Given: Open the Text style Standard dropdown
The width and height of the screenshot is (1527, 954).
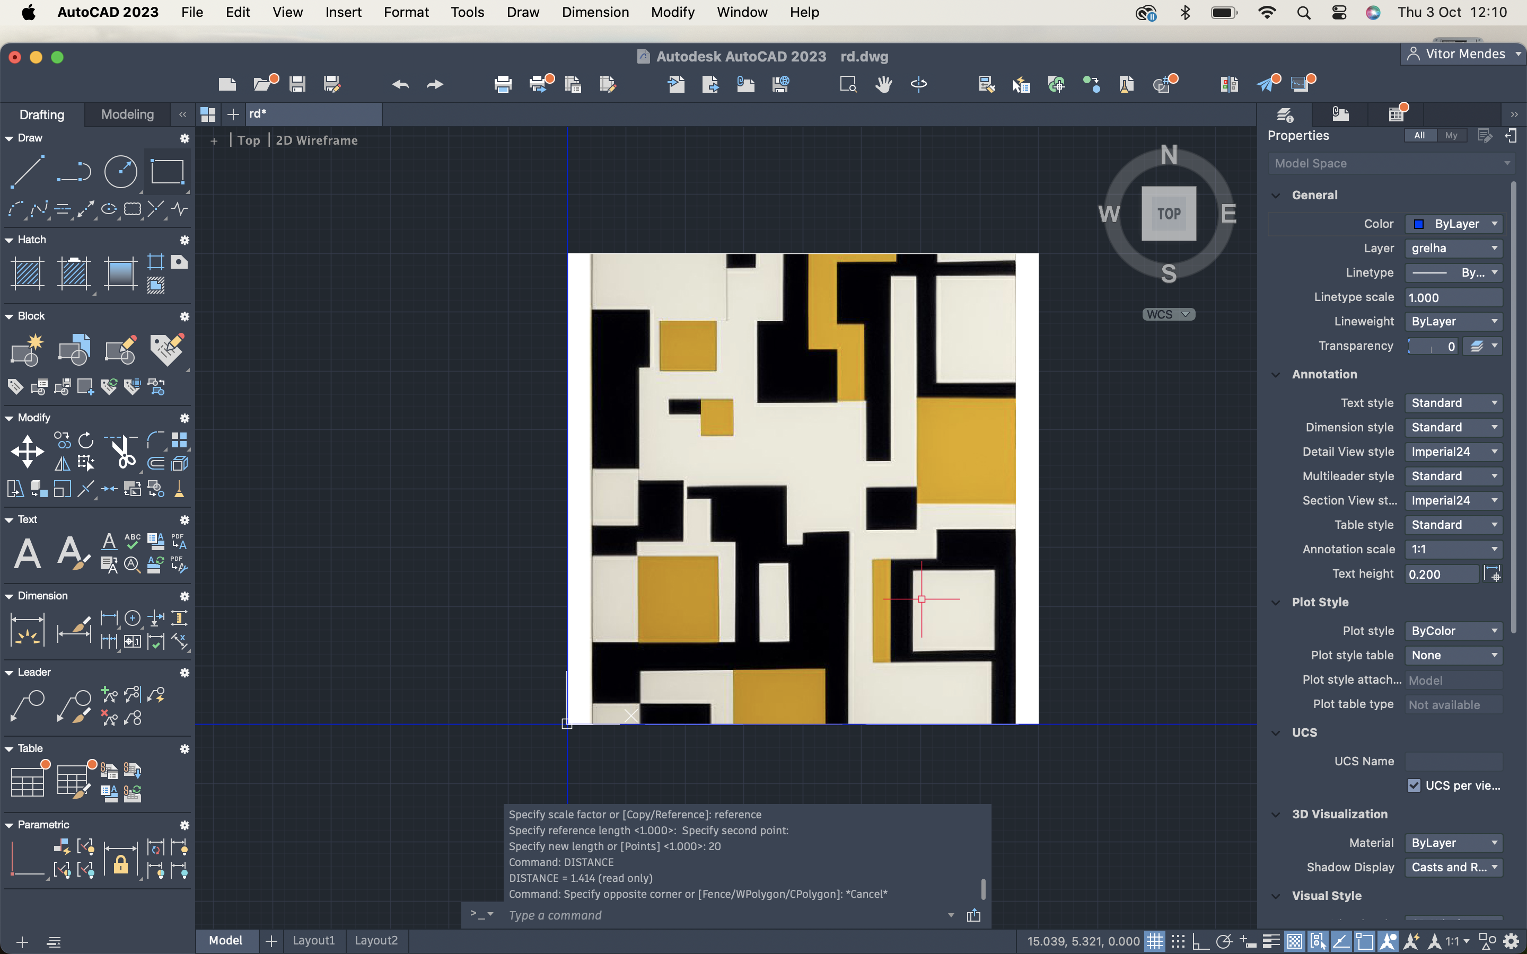Looking at the screenshot, I should pos(1453,403).
